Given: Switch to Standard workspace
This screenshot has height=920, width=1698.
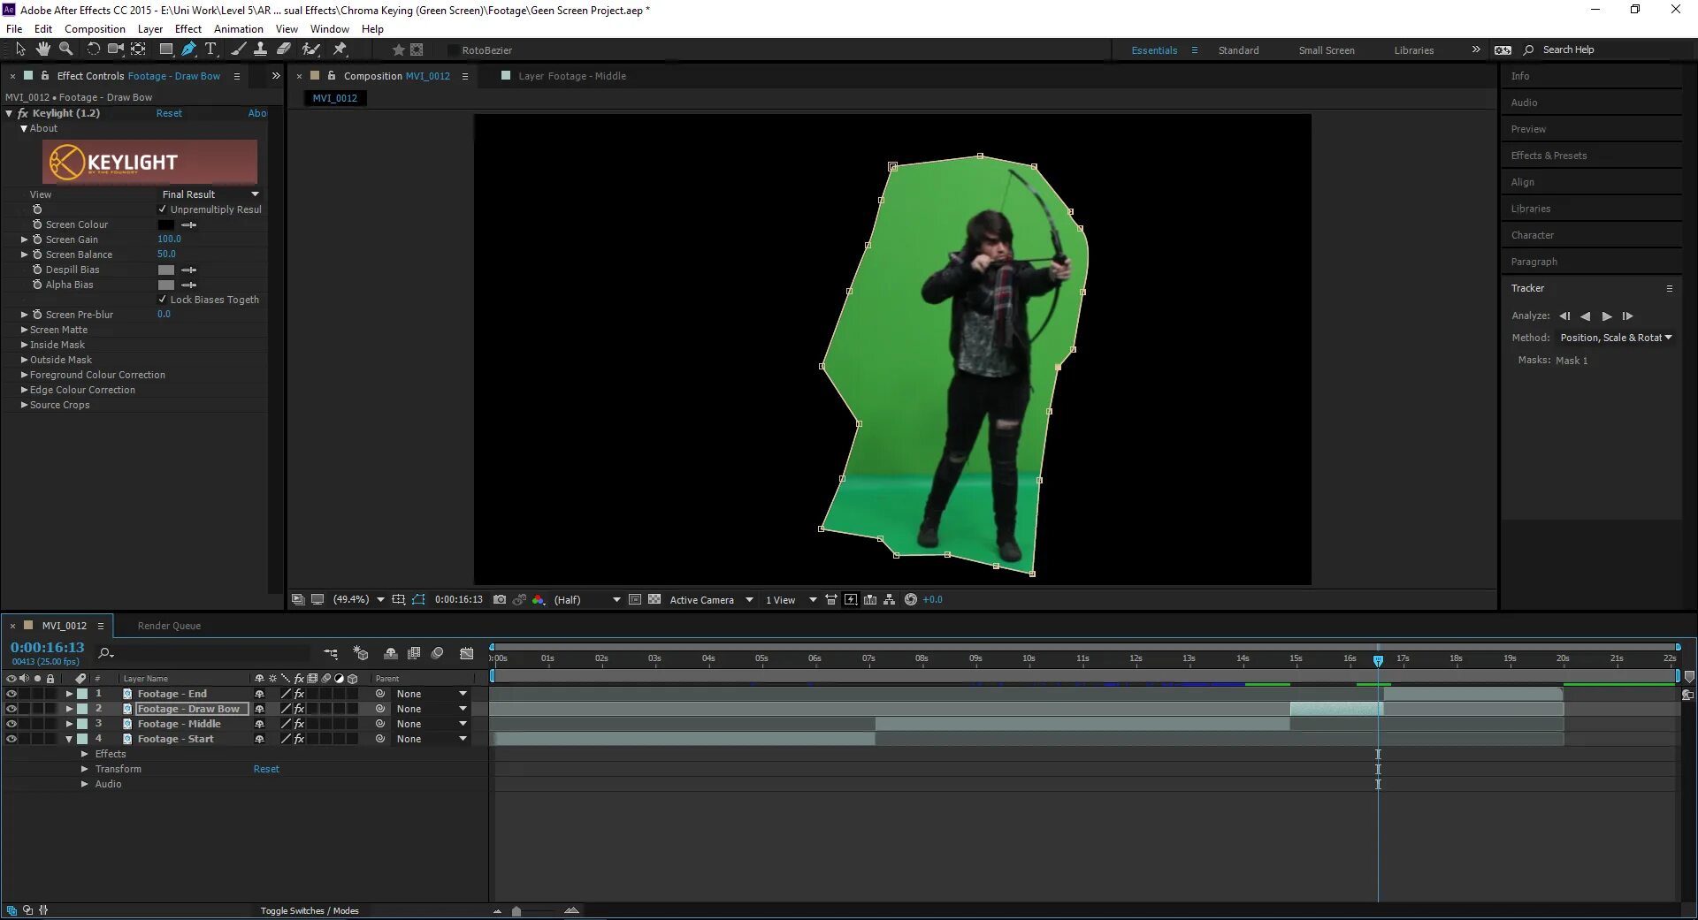Looking at the screenshot, I should (1238, 50).
